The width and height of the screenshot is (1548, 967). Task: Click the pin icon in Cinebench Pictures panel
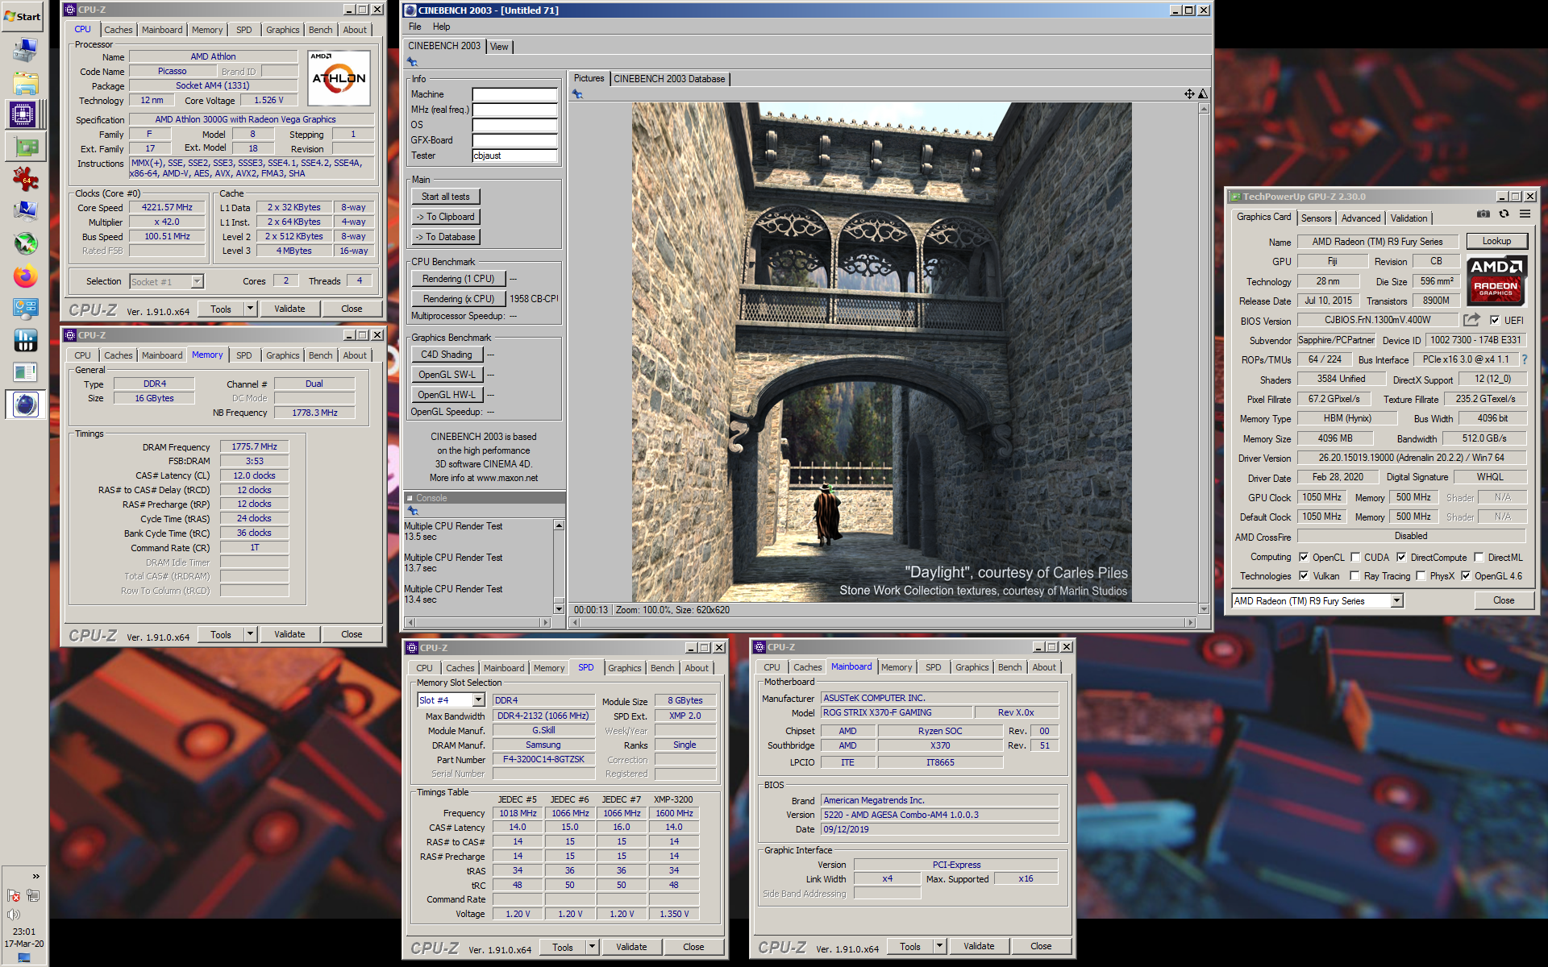(x=577, y=94)
